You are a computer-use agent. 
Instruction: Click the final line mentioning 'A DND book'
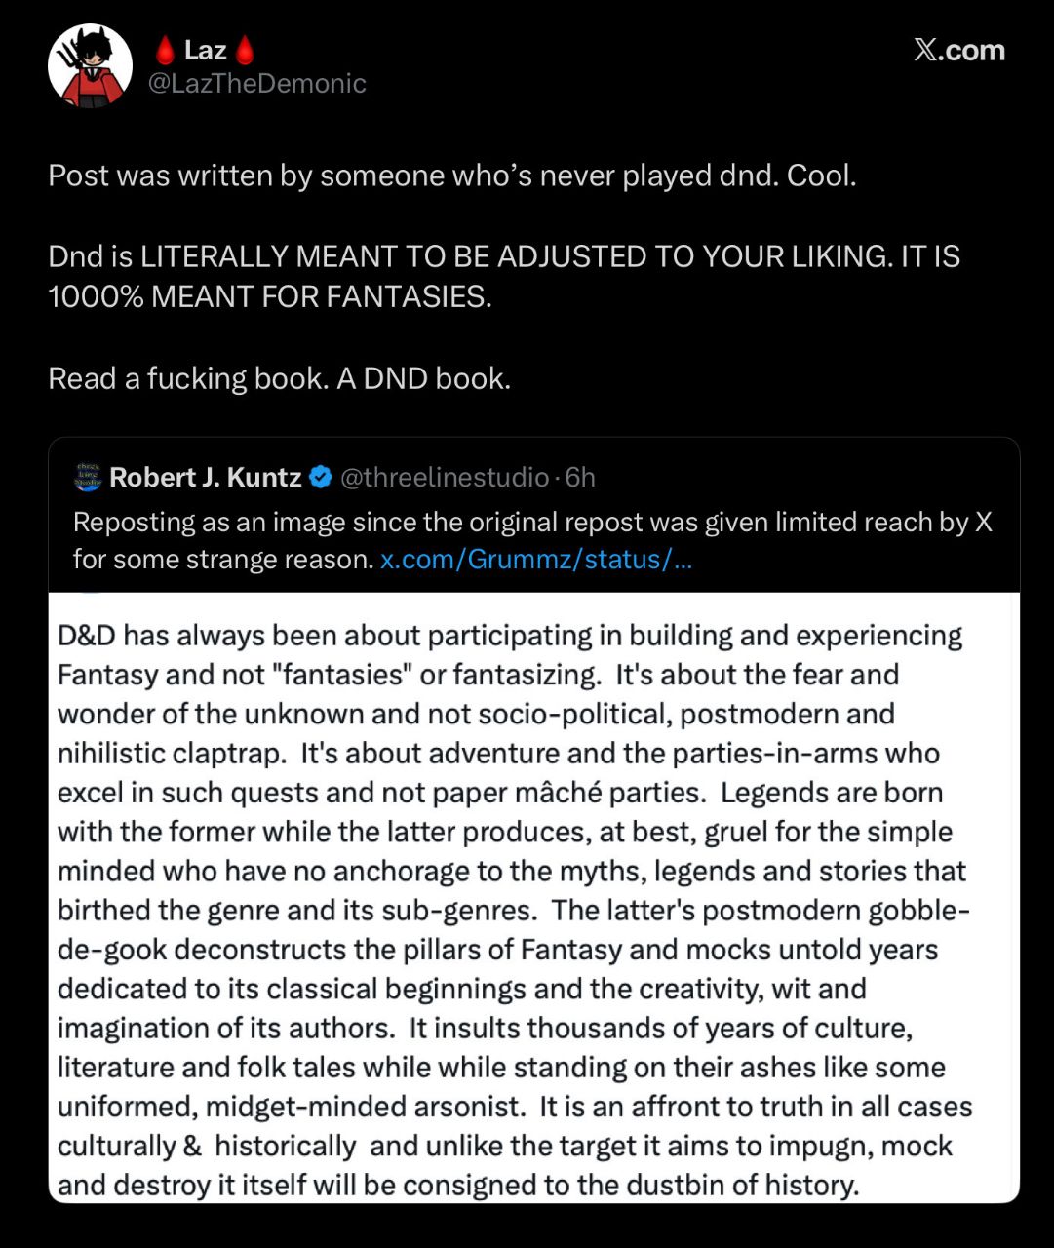coord(280,377)
